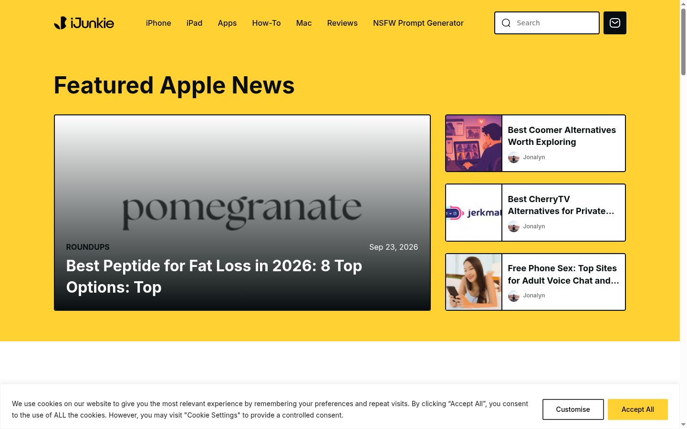Open Best Coomer Alternatives article title

[562, 136]
